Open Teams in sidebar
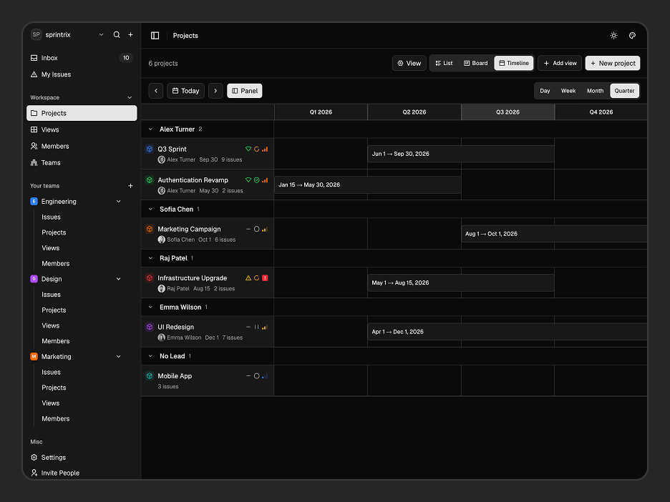The height and width of the screenshot is (502, 670). [82, 162]
